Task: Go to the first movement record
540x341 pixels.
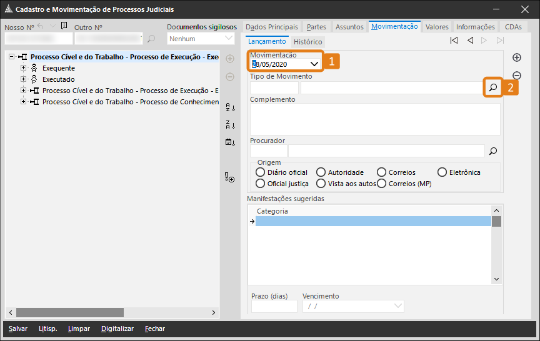Action: [x=454, y=41]
